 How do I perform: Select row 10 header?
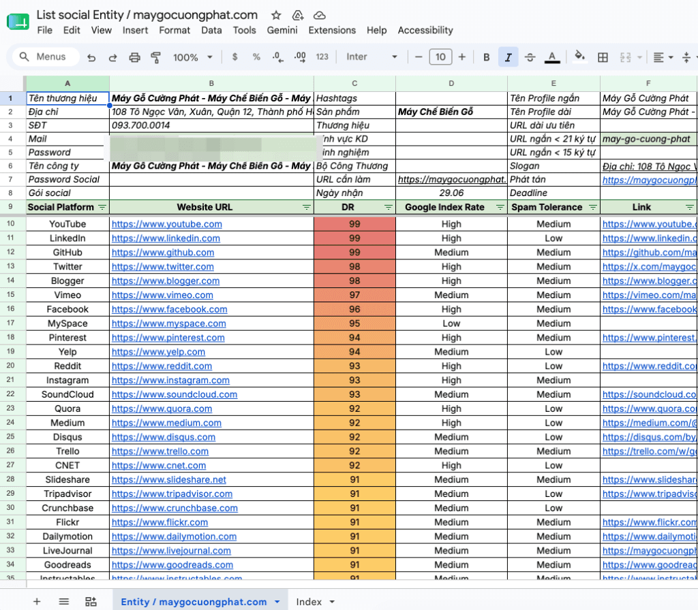pyautogui.click(x=11, y=223)
